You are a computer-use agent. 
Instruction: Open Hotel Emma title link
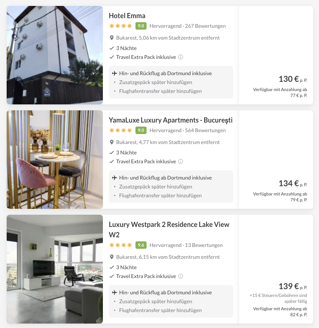(127, 16)
